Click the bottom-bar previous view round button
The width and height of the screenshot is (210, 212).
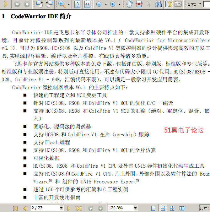click(91, 208)
